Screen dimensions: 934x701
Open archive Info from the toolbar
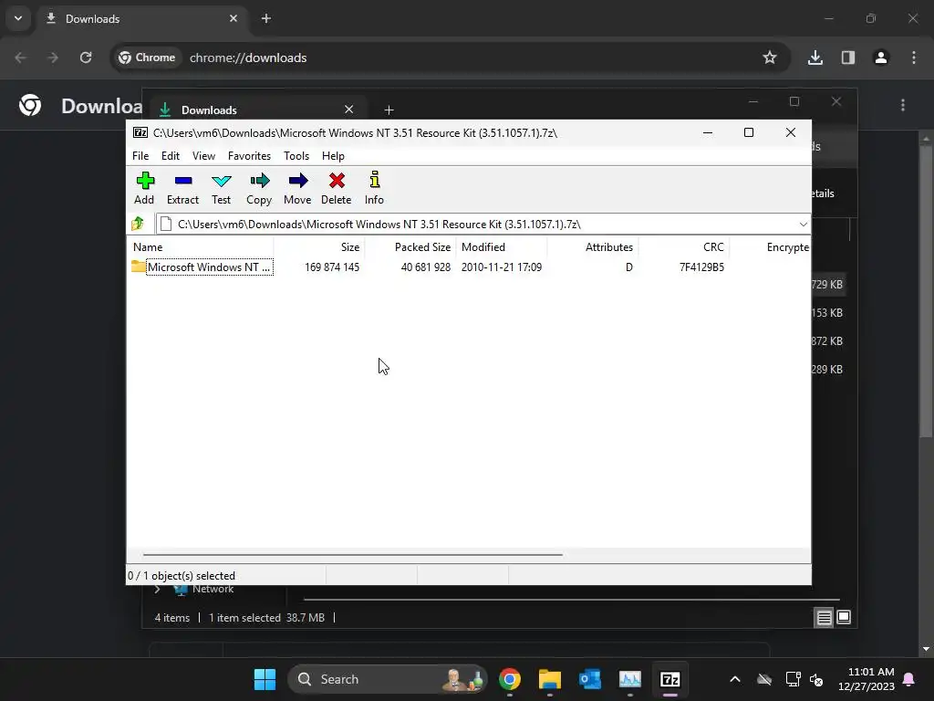tap(374, 188)
